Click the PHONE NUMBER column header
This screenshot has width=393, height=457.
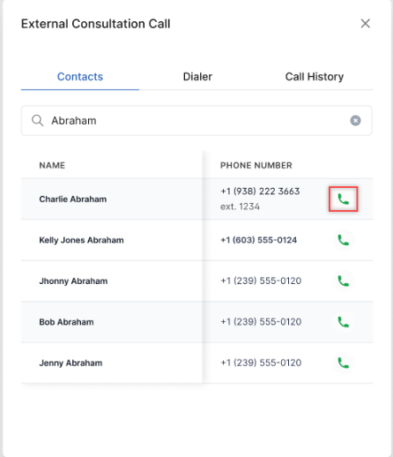[x=256, y=165]
